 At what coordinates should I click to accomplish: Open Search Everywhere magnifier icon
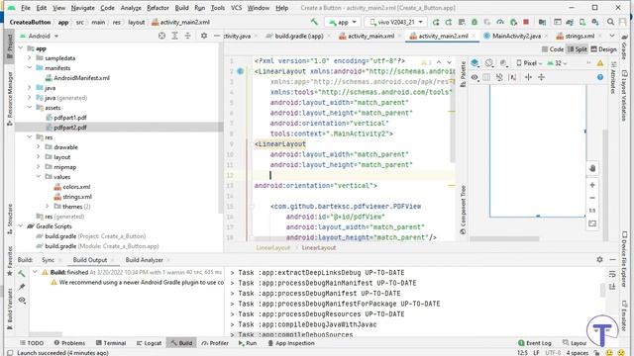coord(610,22)
